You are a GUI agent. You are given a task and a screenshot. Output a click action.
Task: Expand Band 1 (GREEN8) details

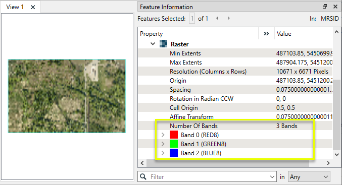click(x=163, y=144)
